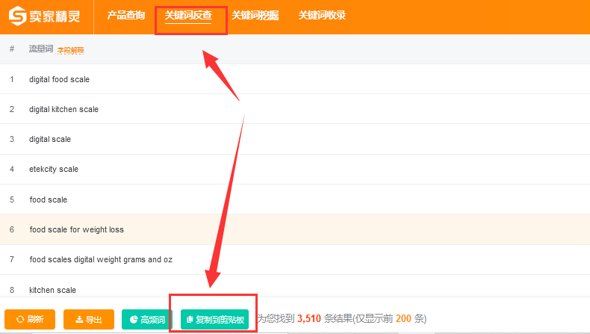Go to the 关键词收录 tab
This screenshot has height=334, width=590.
(x=322, y=16)
